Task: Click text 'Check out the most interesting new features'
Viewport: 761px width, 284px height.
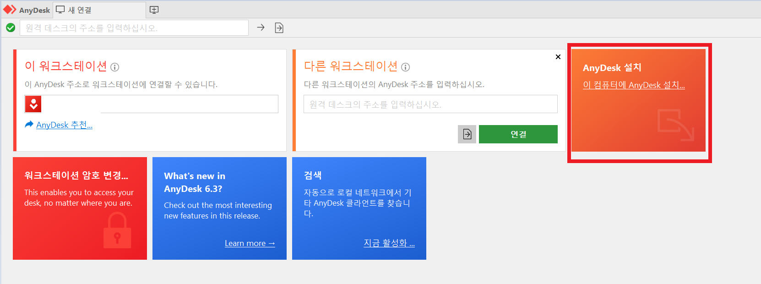Action: [x=218, y=210]
